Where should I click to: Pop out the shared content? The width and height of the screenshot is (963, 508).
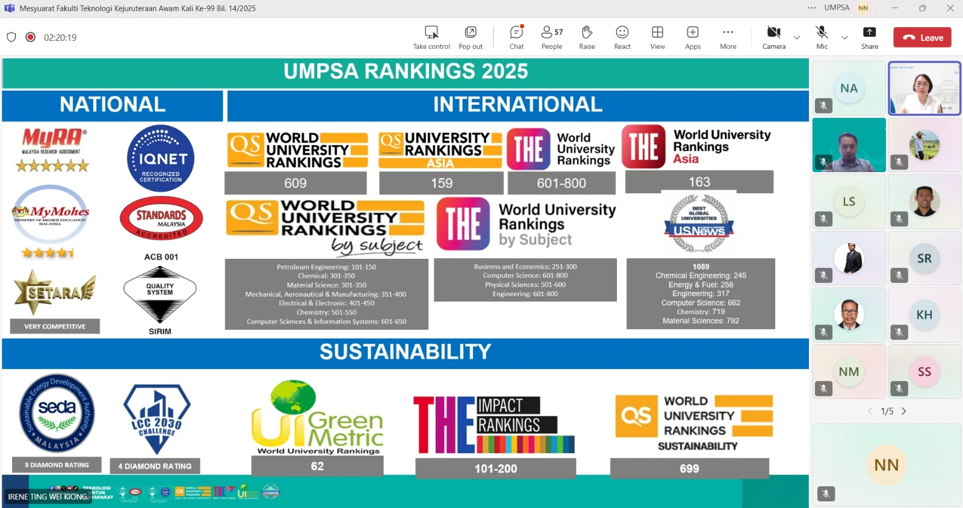point(471,37)
